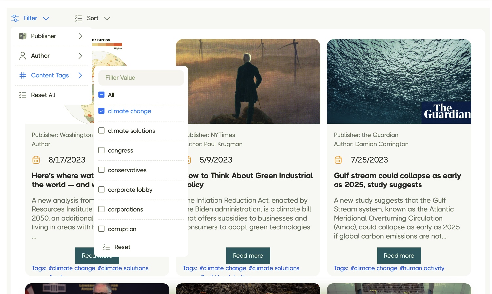This screenshot has height=294, width=492.
Task: Click the Reset All list icon
Action: point(23,95)
